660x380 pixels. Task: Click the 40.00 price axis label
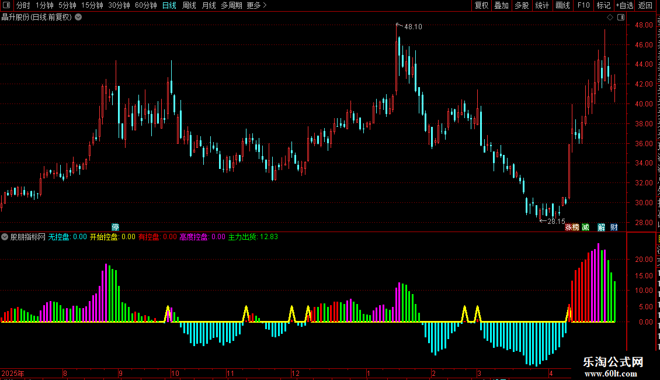pos(644,104)
